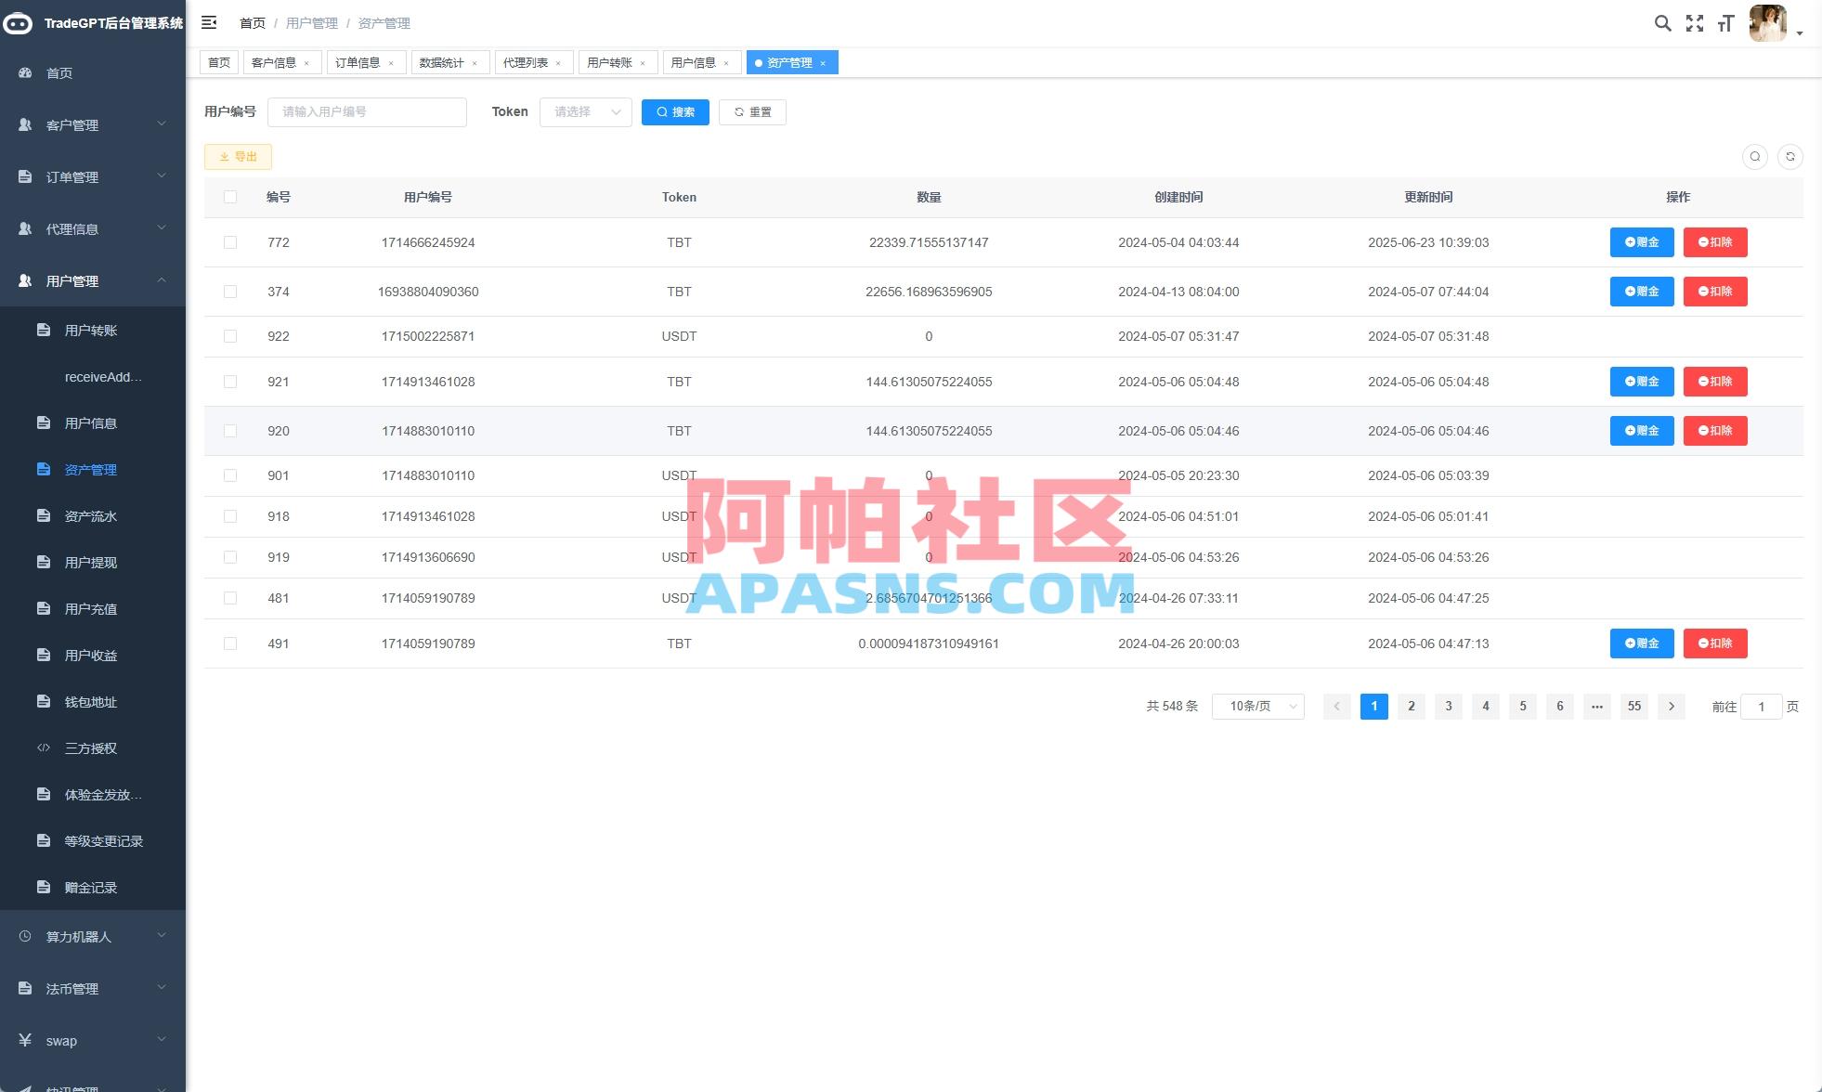Click the search icon above the 操作 column
The width and height of the screenshot is (1822, 1092).
coord(1754,157)
